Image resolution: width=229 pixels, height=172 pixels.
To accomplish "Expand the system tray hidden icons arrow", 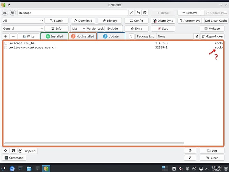I will click(207, 169).
